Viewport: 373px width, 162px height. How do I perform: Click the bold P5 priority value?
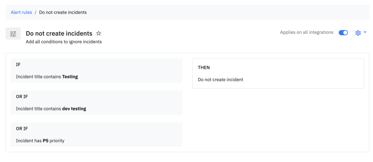[46, 141]
